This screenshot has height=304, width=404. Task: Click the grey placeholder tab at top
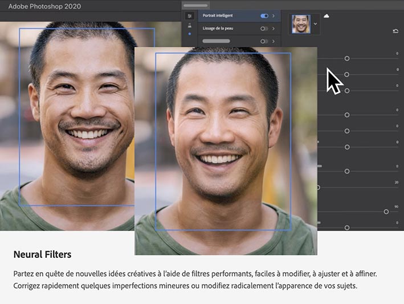(x=195, y=5)
